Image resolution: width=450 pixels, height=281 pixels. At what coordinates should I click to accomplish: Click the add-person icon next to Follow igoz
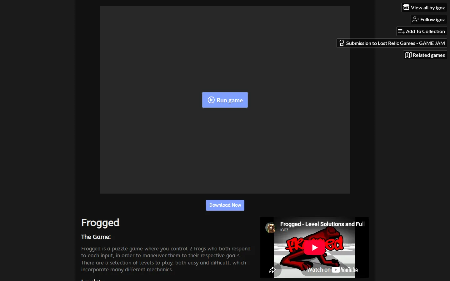pos(416,19)
